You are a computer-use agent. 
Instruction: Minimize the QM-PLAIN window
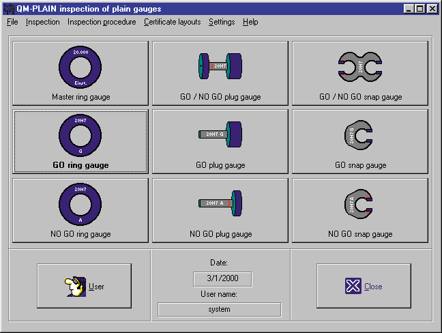click(409, 9)
